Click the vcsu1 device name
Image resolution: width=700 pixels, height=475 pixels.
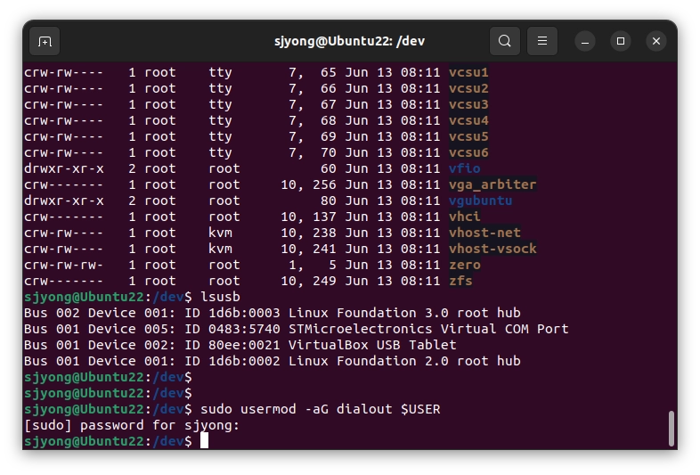[x=468, y=72]
